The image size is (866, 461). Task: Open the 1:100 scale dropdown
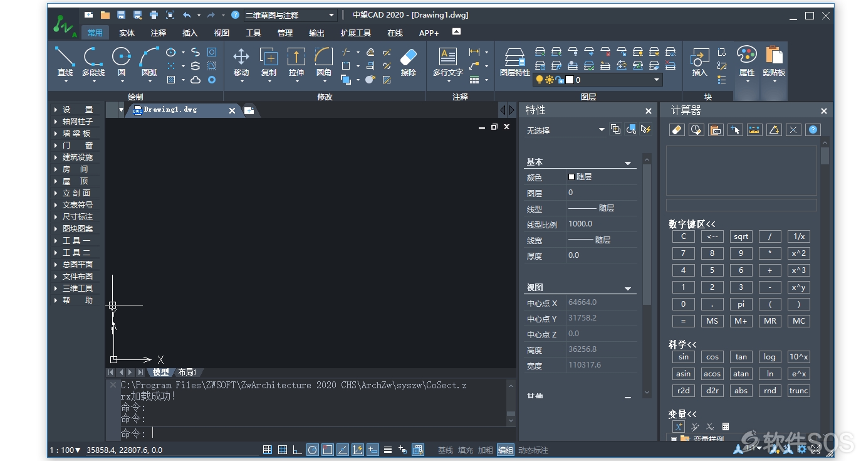coord(65,450)
